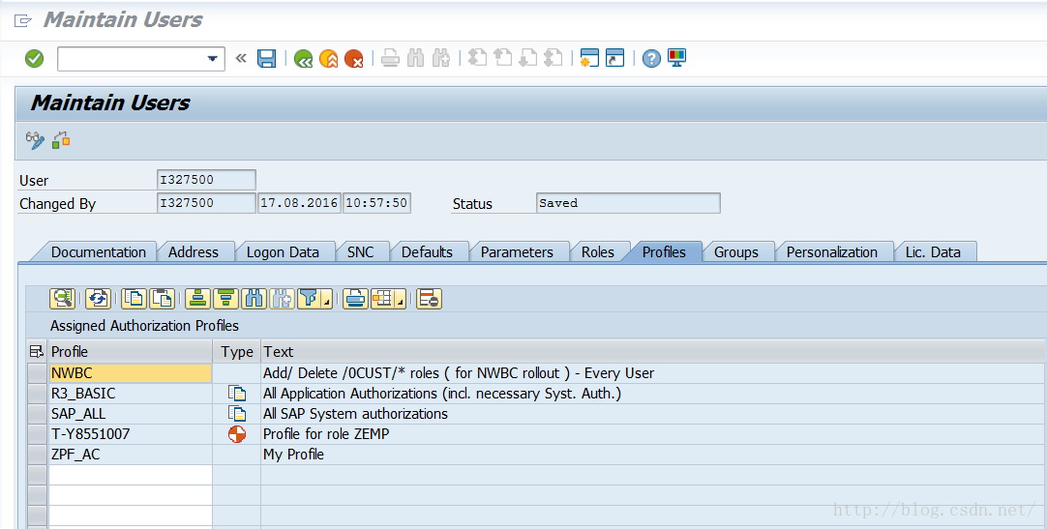Sort profiles in ascending order
The height and width of the screenshot is (529, 1047).
(198, 299)
